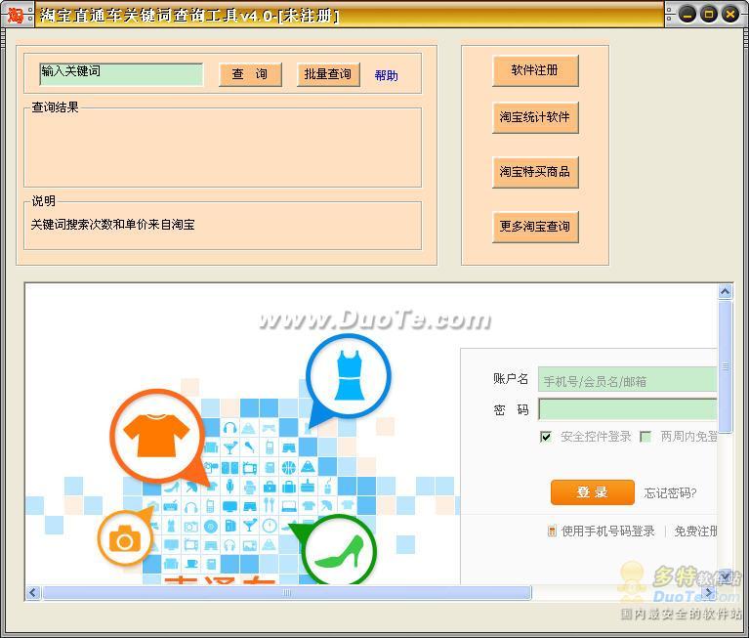Click the 批量查询 button

(x=328, y=74)
